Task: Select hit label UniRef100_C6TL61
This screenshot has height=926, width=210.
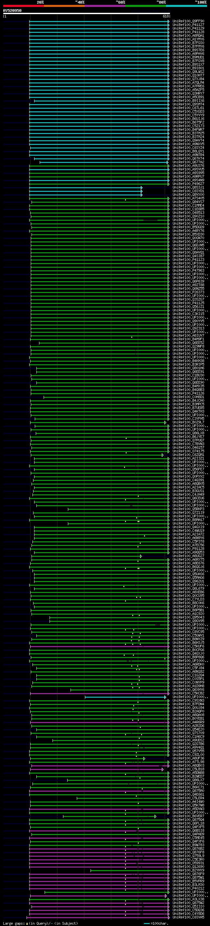Action: click(188, 108)
